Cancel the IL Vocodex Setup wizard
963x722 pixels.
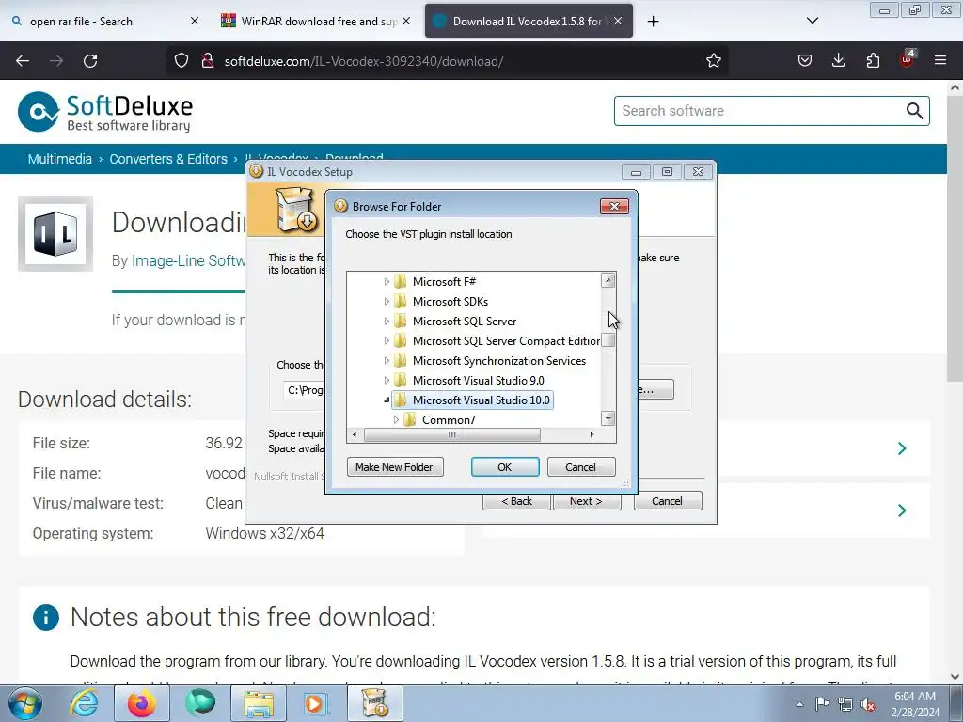tap(667, 501)
